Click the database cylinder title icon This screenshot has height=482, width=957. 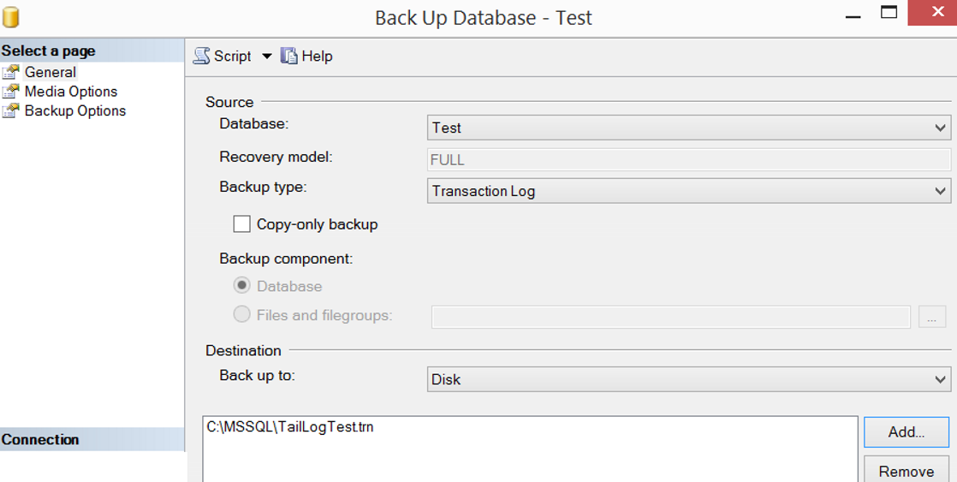click(x=10, y=16)
